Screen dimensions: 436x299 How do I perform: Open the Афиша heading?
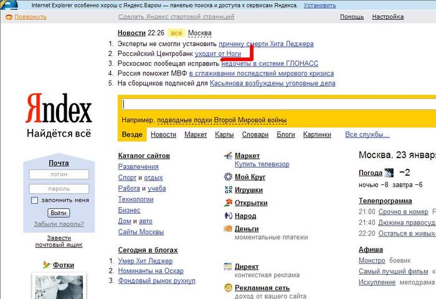coord(371,250)
